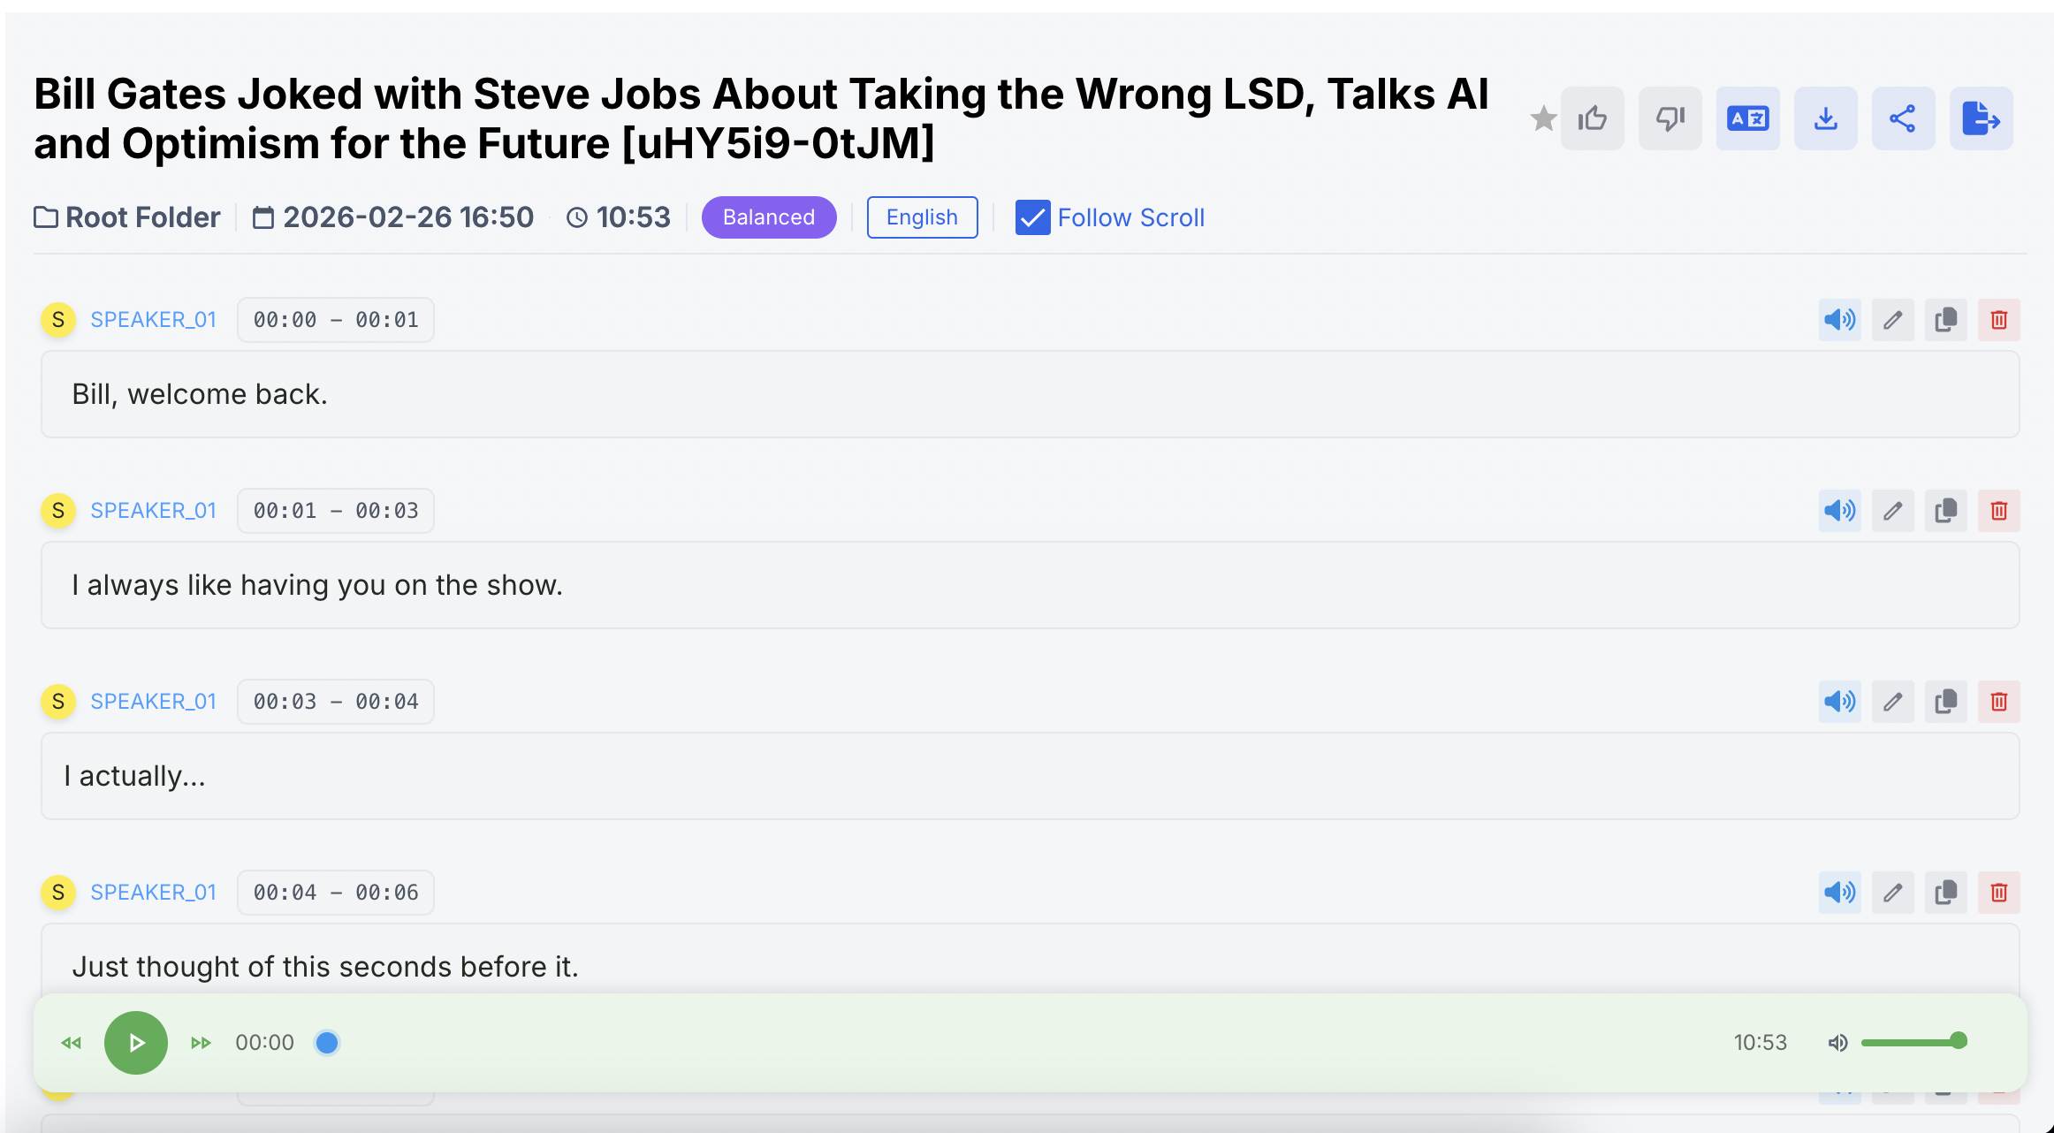Click the export file icon
2054x1133 pixels.
[x=1981, y=118]
